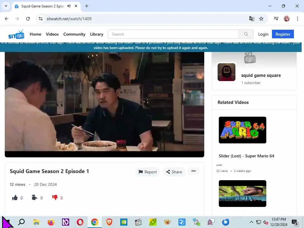Open squid game square channel avatar

(x=227, y=72)
